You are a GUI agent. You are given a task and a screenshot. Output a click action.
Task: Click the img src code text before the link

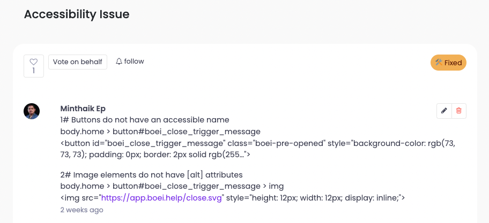click(80, 198)
